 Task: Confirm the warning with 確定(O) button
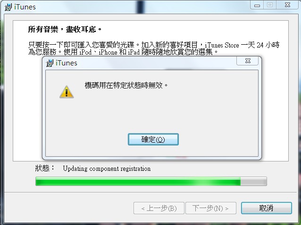click(153, 139)
